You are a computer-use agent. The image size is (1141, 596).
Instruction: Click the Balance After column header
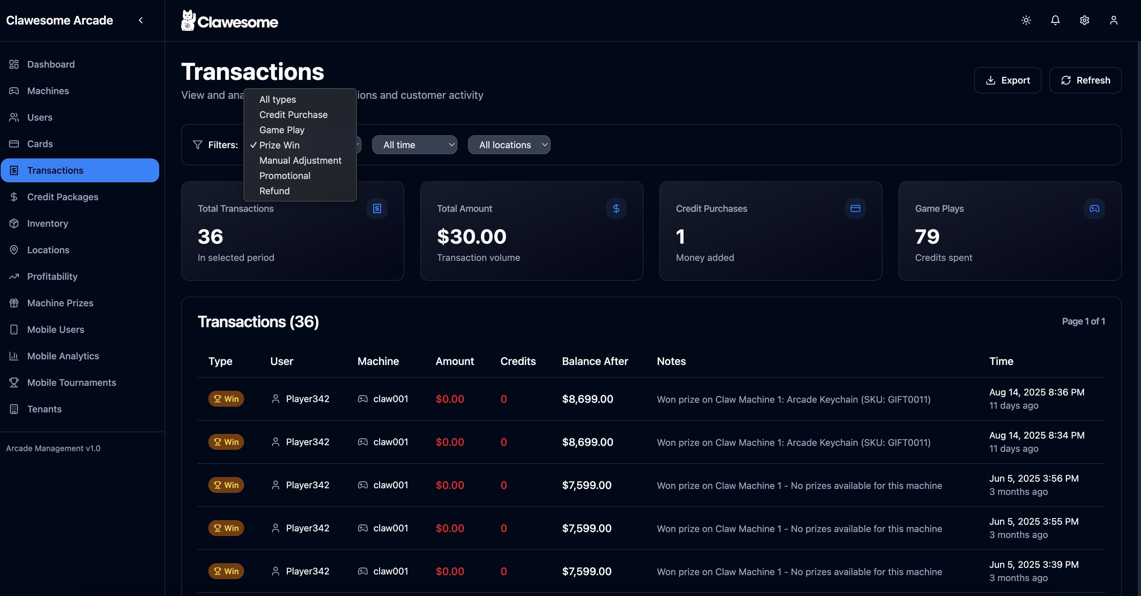[595, 361]
